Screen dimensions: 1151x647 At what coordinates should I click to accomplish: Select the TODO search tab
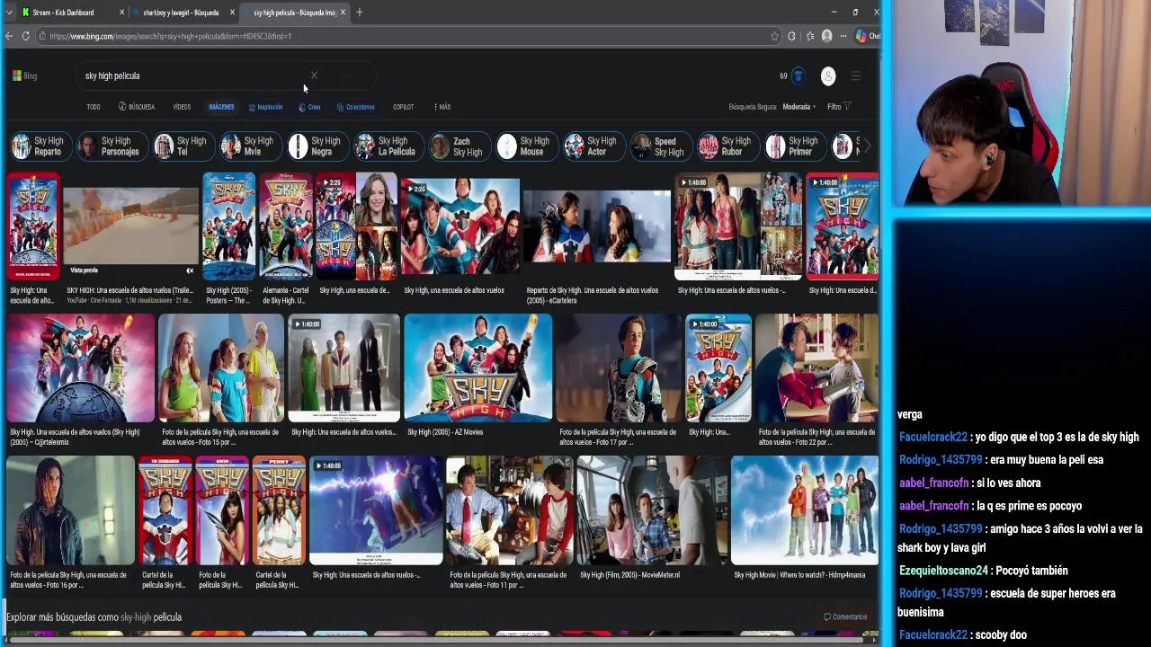94,107
